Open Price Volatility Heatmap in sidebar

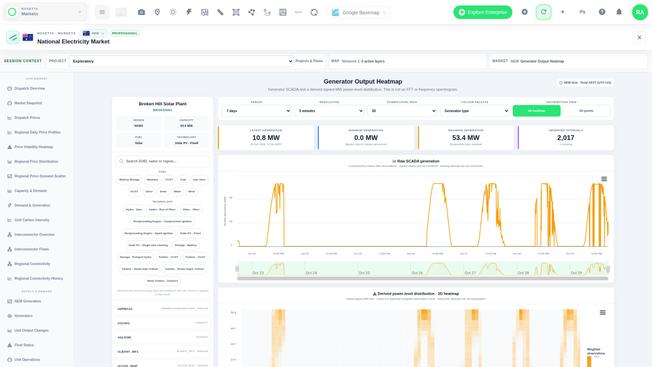pos(34,147)
